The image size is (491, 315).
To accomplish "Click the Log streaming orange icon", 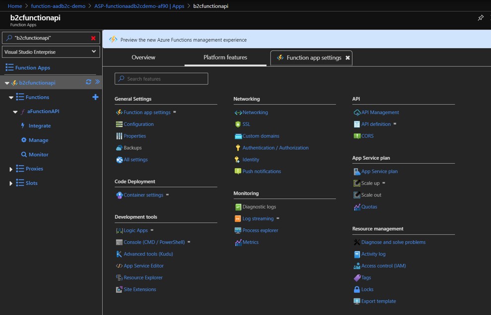I will (238, 219).
